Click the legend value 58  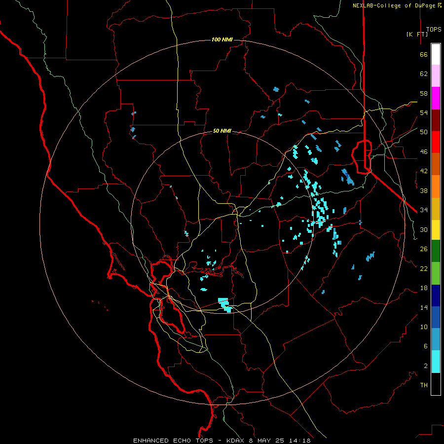(424, 93)
